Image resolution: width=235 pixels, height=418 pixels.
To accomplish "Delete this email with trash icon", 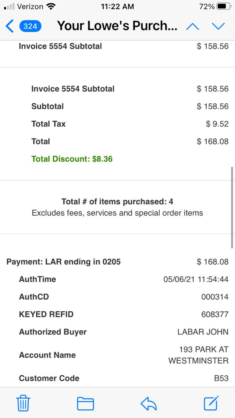I will coord(23,404).
